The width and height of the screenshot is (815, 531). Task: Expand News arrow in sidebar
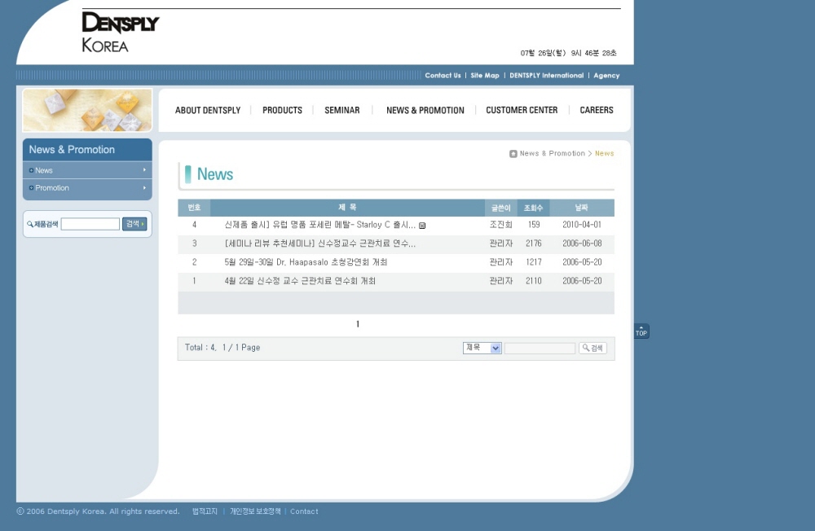click(x=144, y=170)
